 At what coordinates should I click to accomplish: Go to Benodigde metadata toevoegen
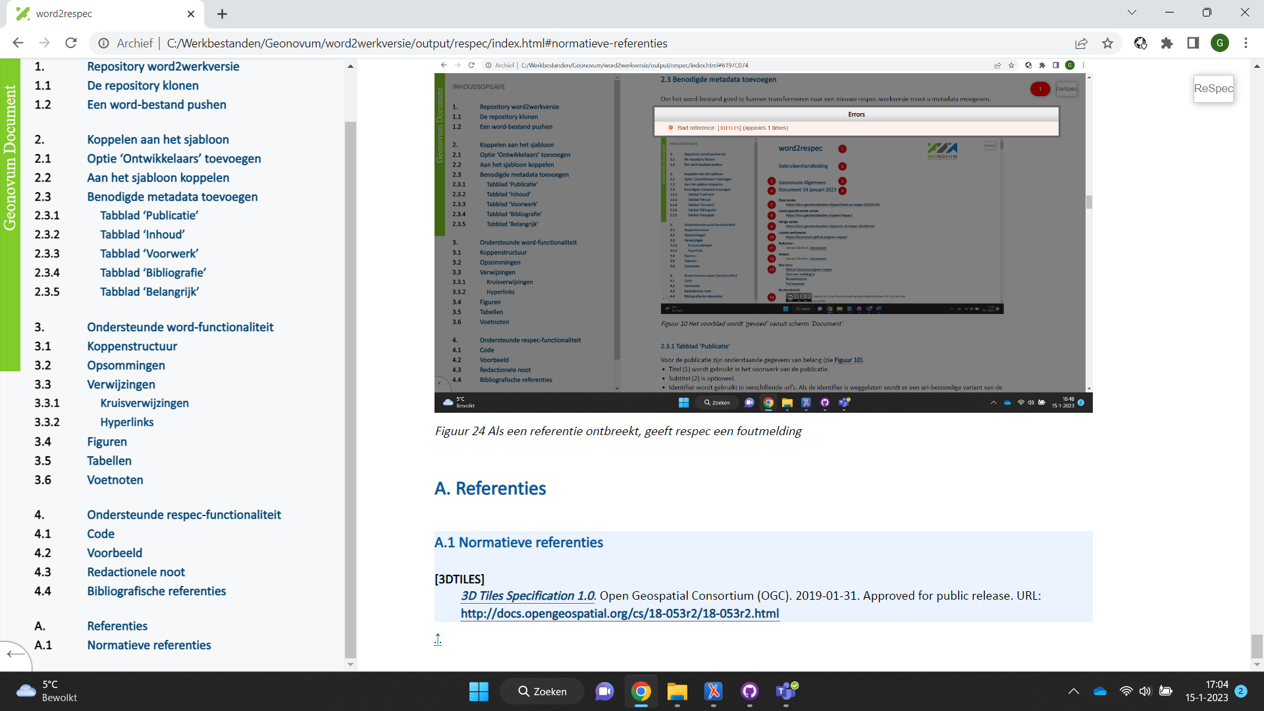[x=172, y=197]
